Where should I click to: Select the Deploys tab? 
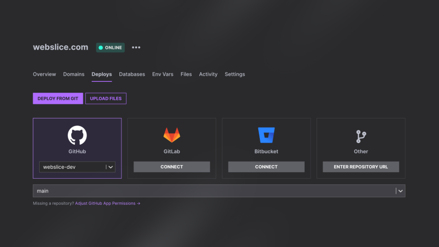[102, 74]
